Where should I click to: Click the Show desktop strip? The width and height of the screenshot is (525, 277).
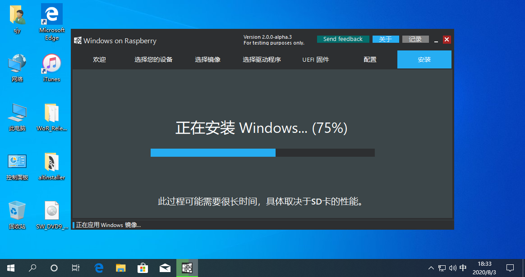(x=524, y=268)
